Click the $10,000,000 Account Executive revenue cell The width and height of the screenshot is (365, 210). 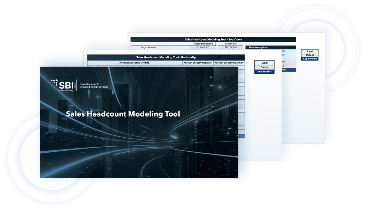click(203, 48)
